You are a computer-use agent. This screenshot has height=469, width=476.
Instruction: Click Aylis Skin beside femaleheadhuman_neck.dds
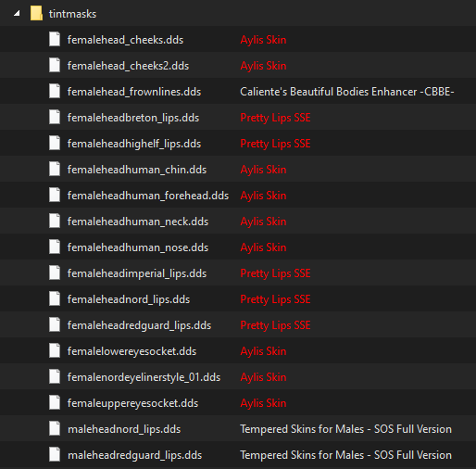click(x=263, y=222)
